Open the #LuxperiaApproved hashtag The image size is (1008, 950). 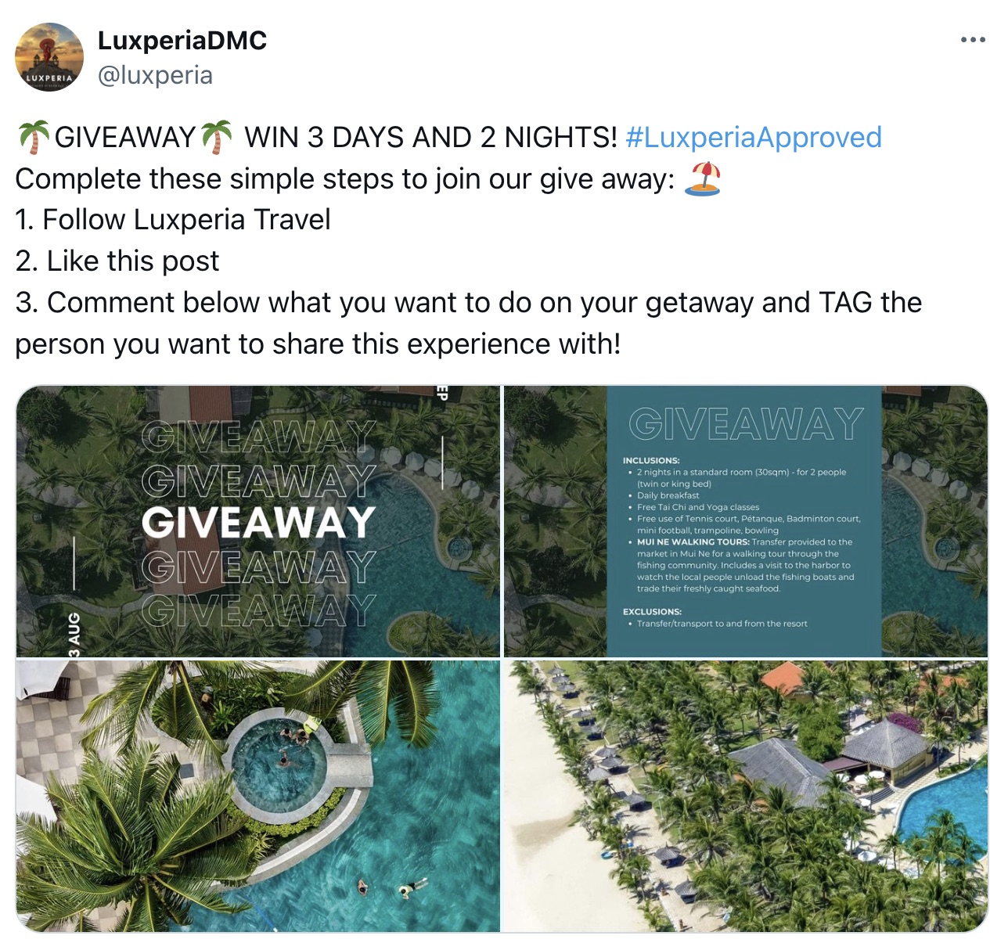754,137
